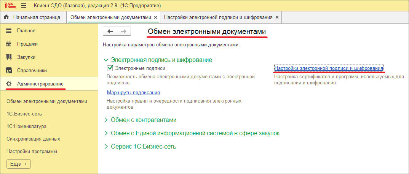The height and width of the screenshot is (174, 409).
Task: Go forward with the right arrow button
Action: point(124,32)
